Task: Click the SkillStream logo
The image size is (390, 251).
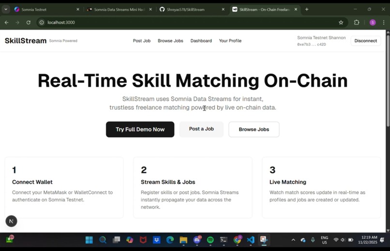Action: [x=26, y=41]
